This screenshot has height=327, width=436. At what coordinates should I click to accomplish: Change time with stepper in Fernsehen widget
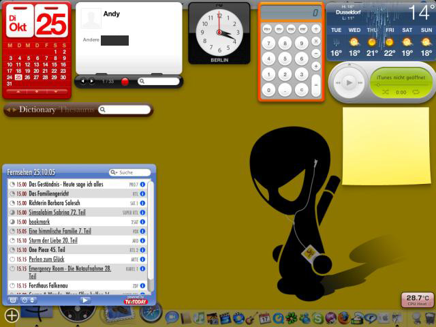tap(32, 300)
